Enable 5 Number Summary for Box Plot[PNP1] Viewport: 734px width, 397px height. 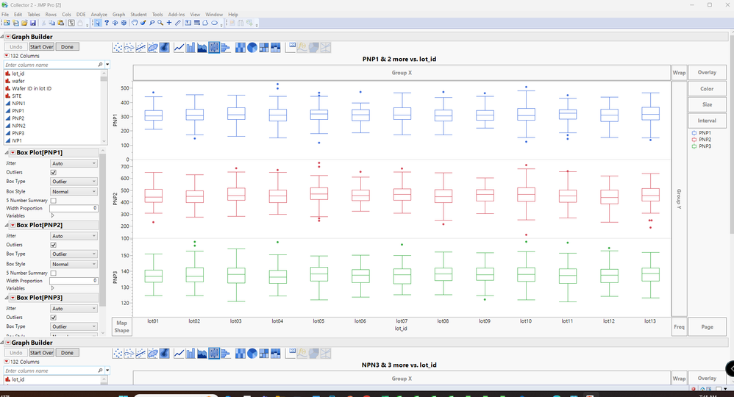click(54, 201)
